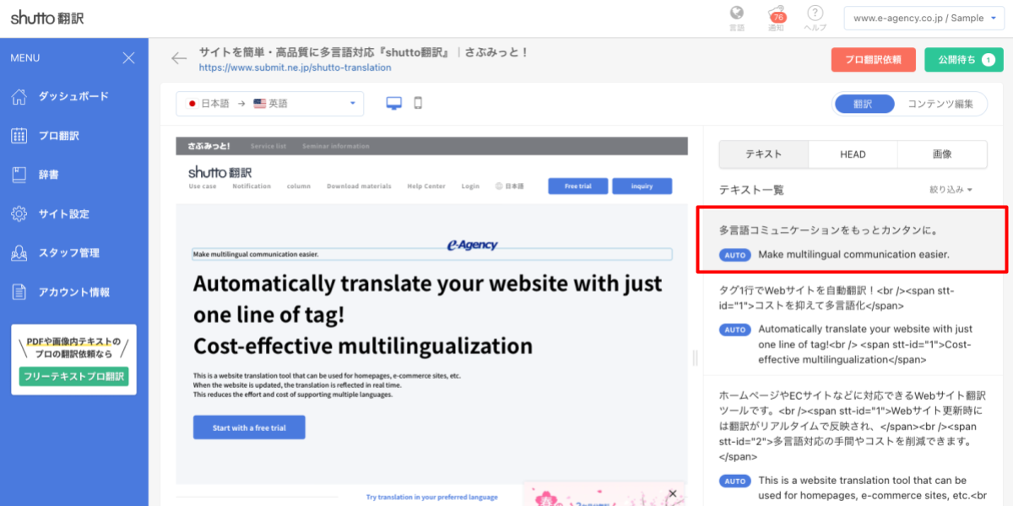Click the globe language icon in header
The width and height of the screenshot is (1013, 506).
(737, 13)
